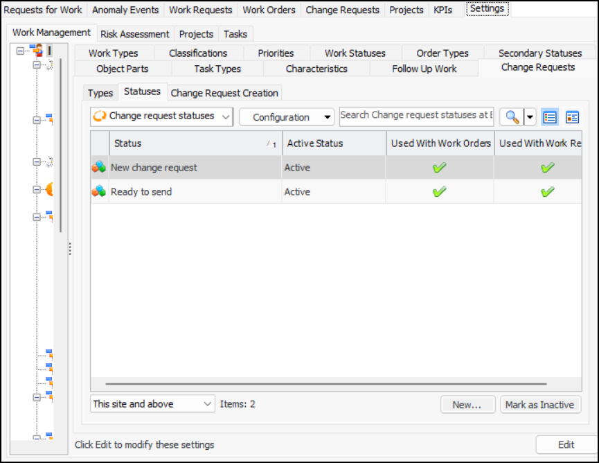The height and width of the screenshot is (463, 599).
Task: Open the Anomaly Events tab
Action: pyautogui.click(x=125, y=10)
